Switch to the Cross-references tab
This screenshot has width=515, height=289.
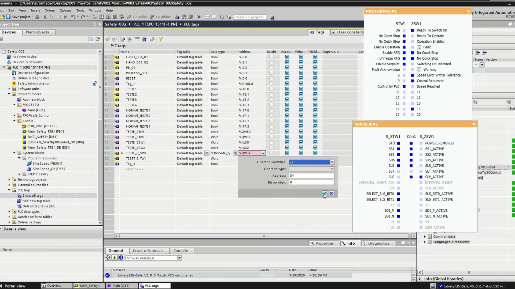(x=148, y=251)
